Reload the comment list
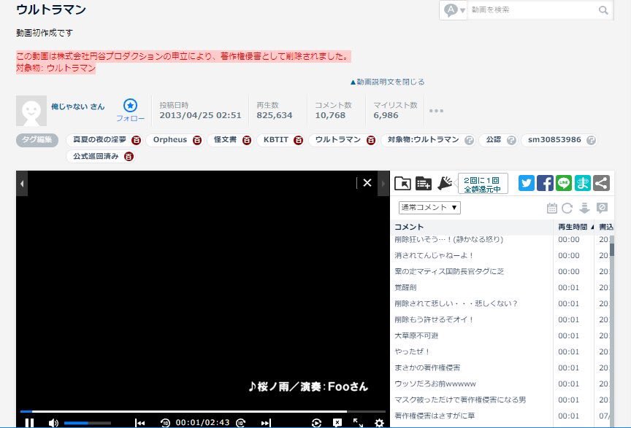Viewport: 631px width, 428px height. tap(567, 209)
